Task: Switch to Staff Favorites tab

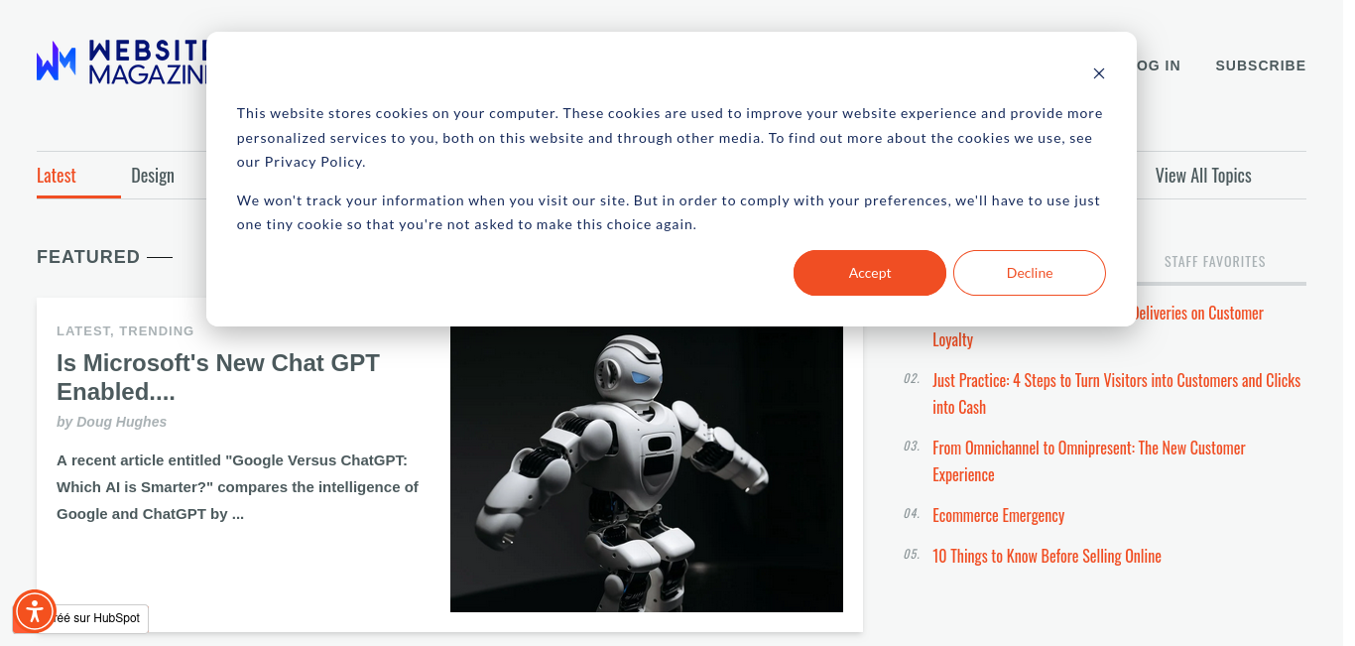Action: [1215, 262]
